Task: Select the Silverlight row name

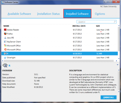Action: click(11, 58)
